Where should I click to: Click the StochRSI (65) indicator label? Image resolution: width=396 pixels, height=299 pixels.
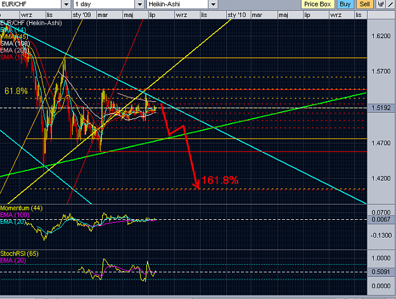(19, 253)
